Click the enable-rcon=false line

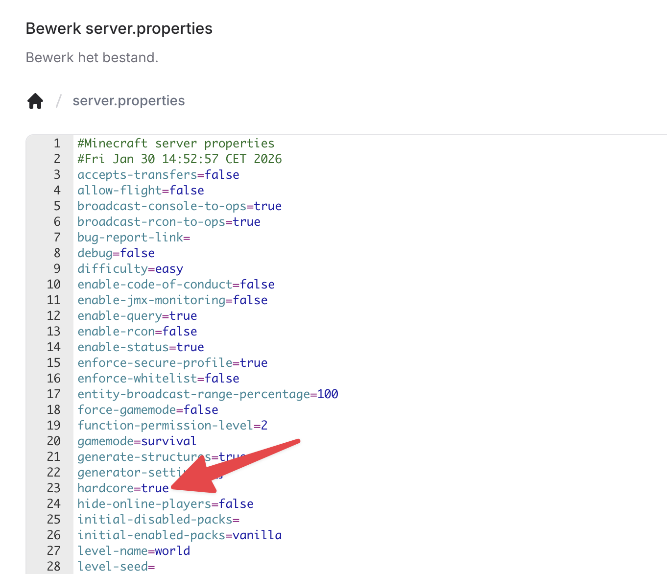[x=137, y=332]
